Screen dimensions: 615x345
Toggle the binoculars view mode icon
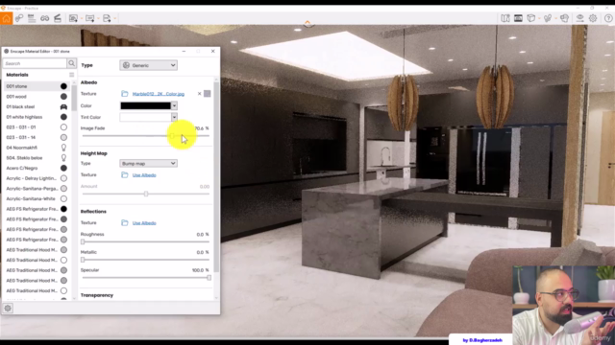coord(45,18)
